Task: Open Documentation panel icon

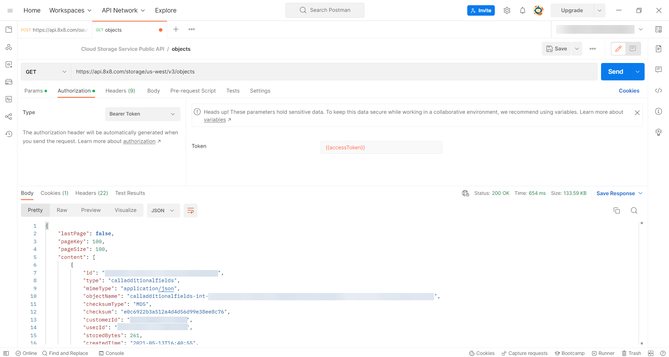Action: coord(659,49)
